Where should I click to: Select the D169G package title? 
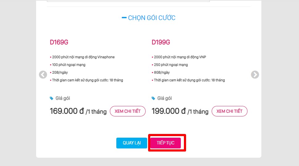(x=59, y=43)
